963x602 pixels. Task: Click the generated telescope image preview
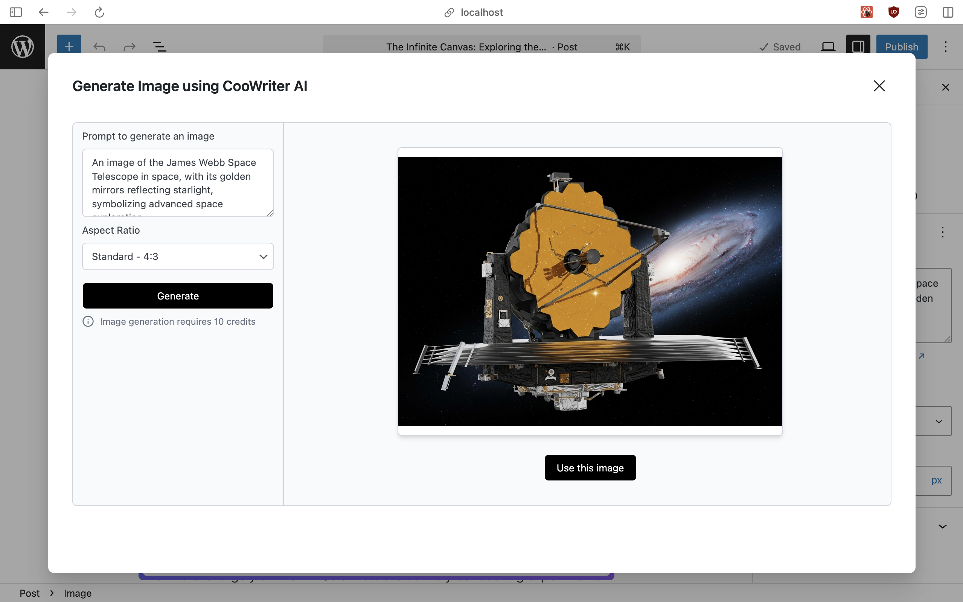pyautogui.click(x=590, y=292)
